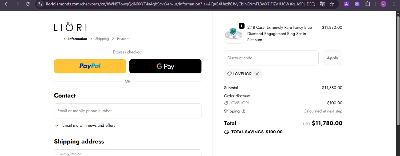
Task: View site information icon in address bar
Action: coord(40,4)
